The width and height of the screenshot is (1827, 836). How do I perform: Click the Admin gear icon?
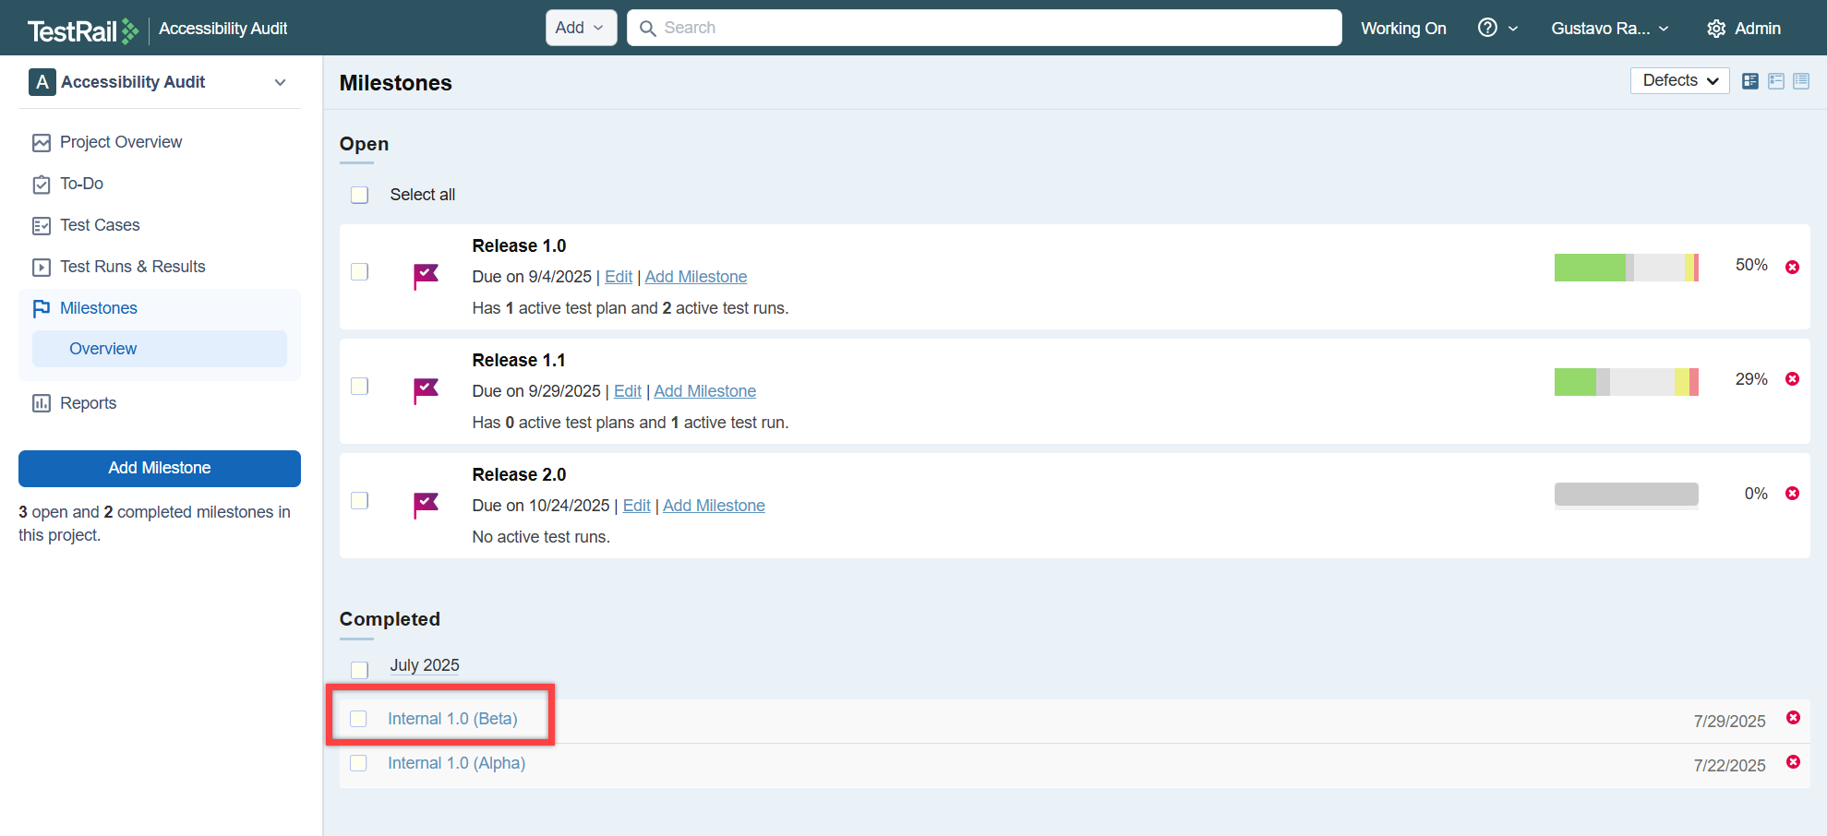pos(1715,29)
